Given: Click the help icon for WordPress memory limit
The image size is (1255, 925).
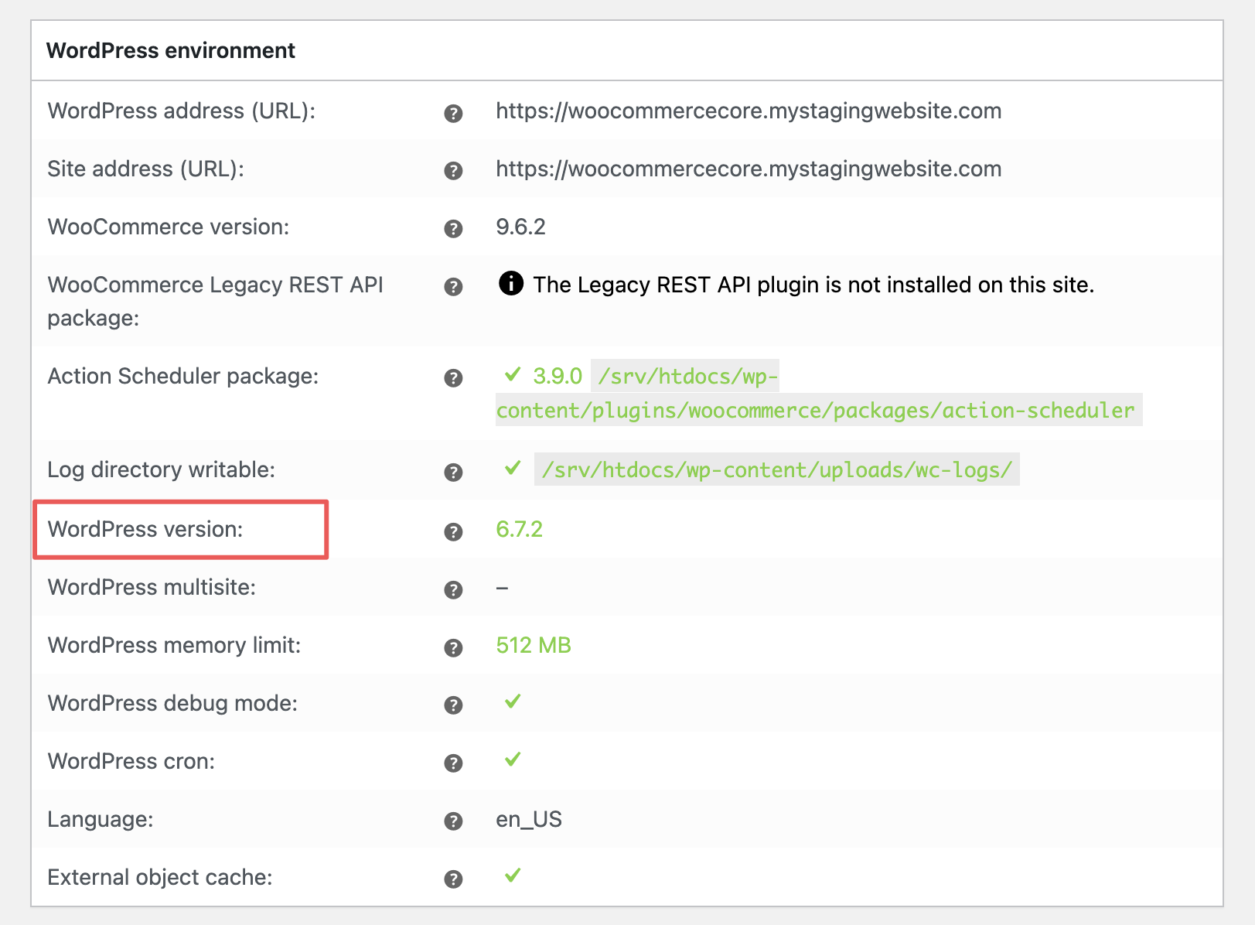Looking at the screenshot, I should [452, 647].
